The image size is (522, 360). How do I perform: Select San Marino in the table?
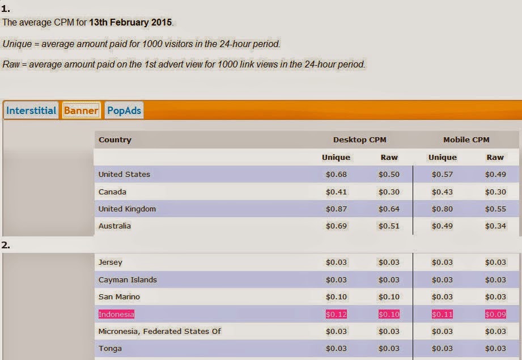pos(118,297)
